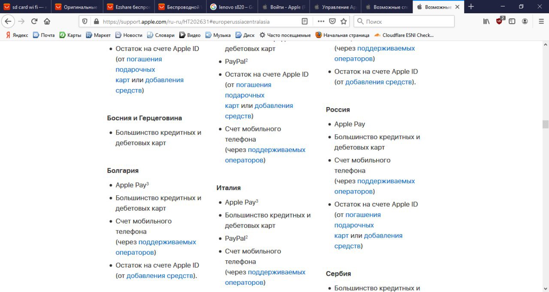This screenshot has height=292, width=549.
Task: Open 'добавления средств' link in Россия section
Action: tap(368, 241)
